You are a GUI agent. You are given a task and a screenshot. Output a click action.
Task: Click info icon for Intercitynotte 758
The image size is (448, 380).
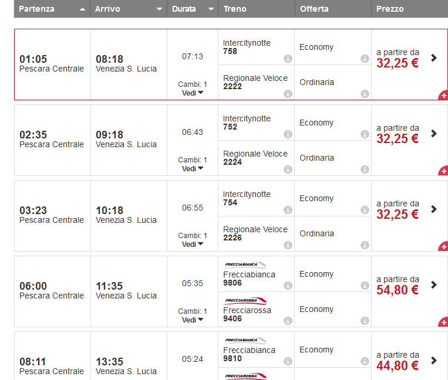coord(288,59)
